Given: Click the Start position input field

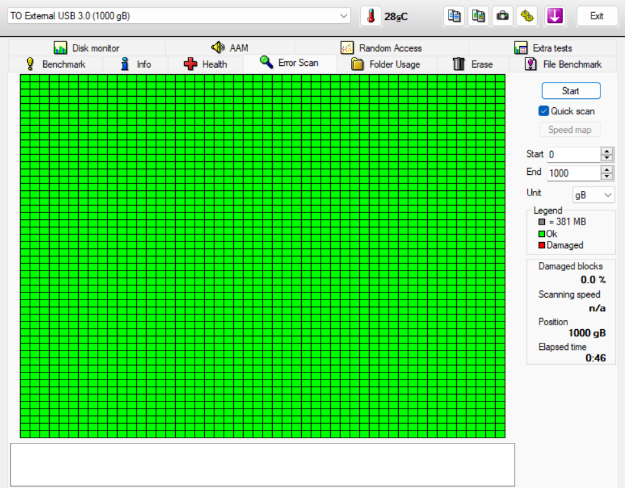Looking at the screenshot, I should (x=573, y=154).
